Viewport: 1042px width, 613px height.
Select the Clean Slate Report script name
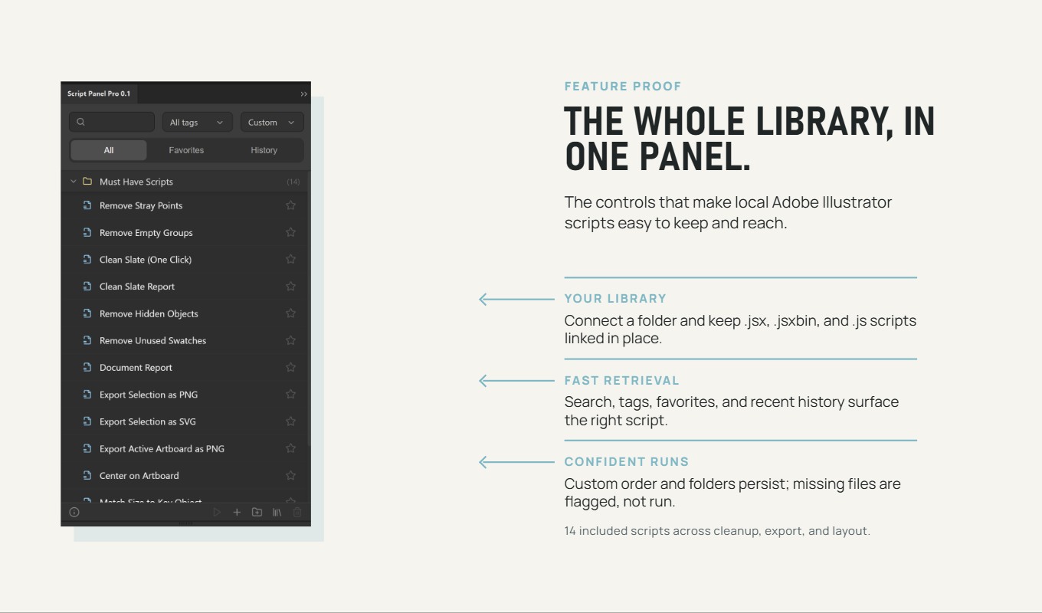click(x=137, y=287)
